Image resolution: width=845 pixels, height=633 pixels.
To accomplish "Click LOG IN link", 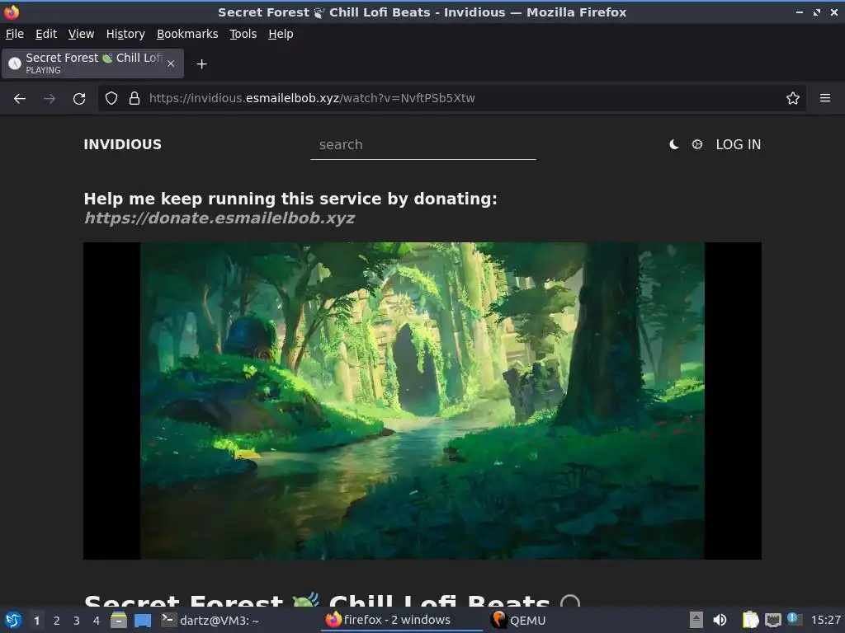I will (739, 144).
